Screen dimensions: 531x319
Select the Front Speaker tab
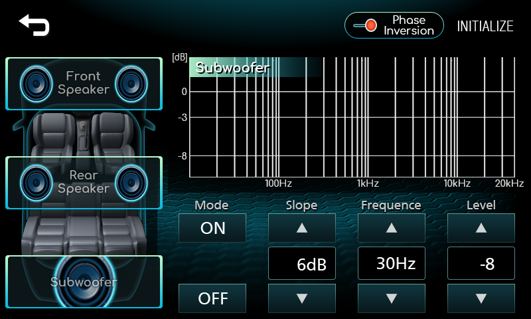click(x=84, y=83)
